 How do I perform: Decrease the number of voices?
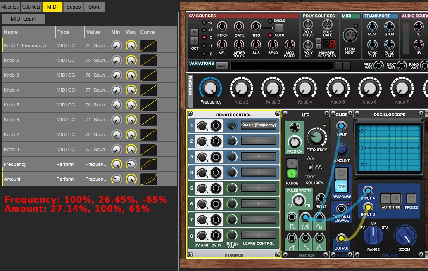coord(318,47)
